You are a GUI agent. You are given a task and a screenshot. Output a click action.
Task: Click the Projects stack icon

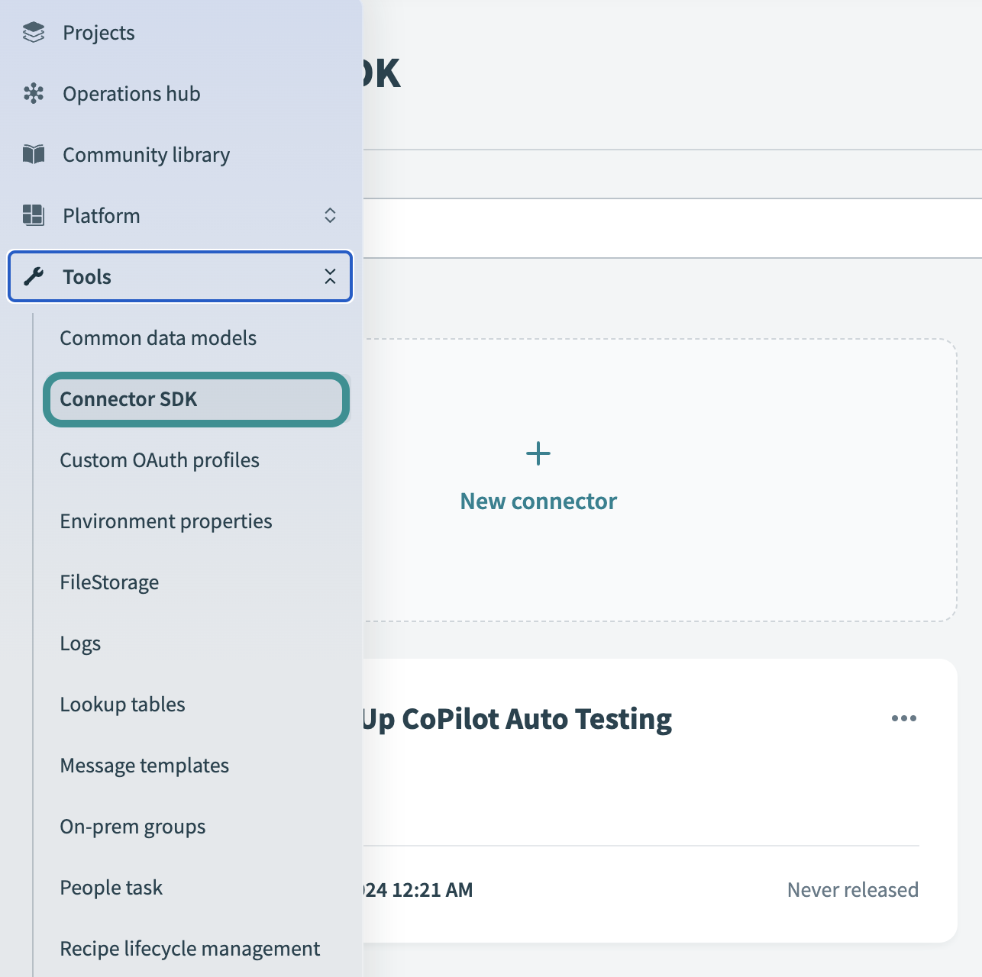point(34,32)
